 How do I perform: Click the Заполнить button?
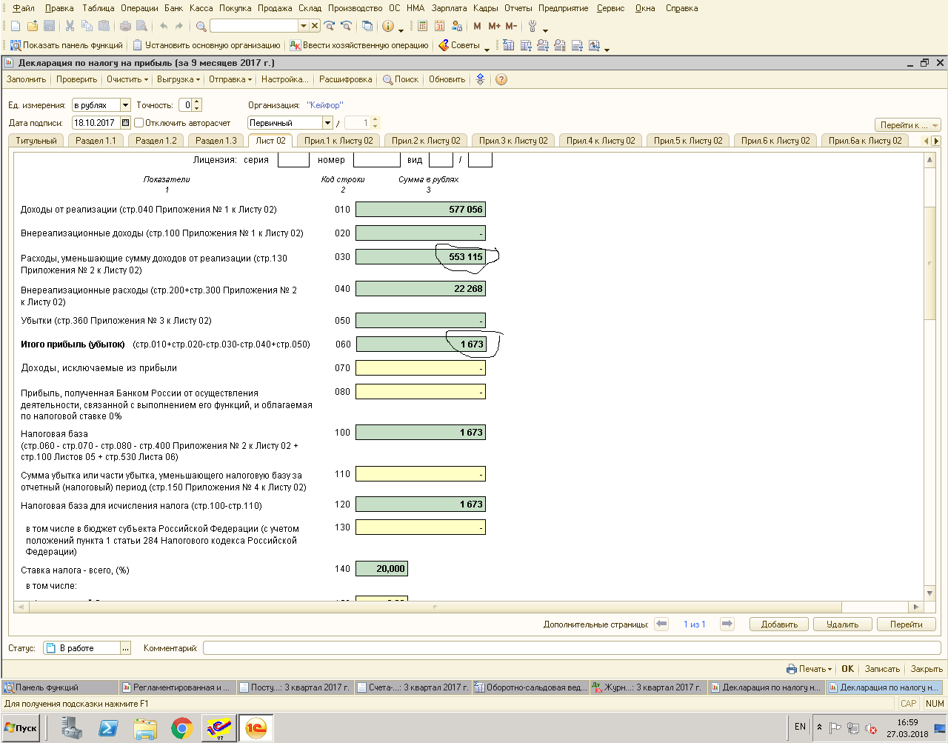(26, 80)
